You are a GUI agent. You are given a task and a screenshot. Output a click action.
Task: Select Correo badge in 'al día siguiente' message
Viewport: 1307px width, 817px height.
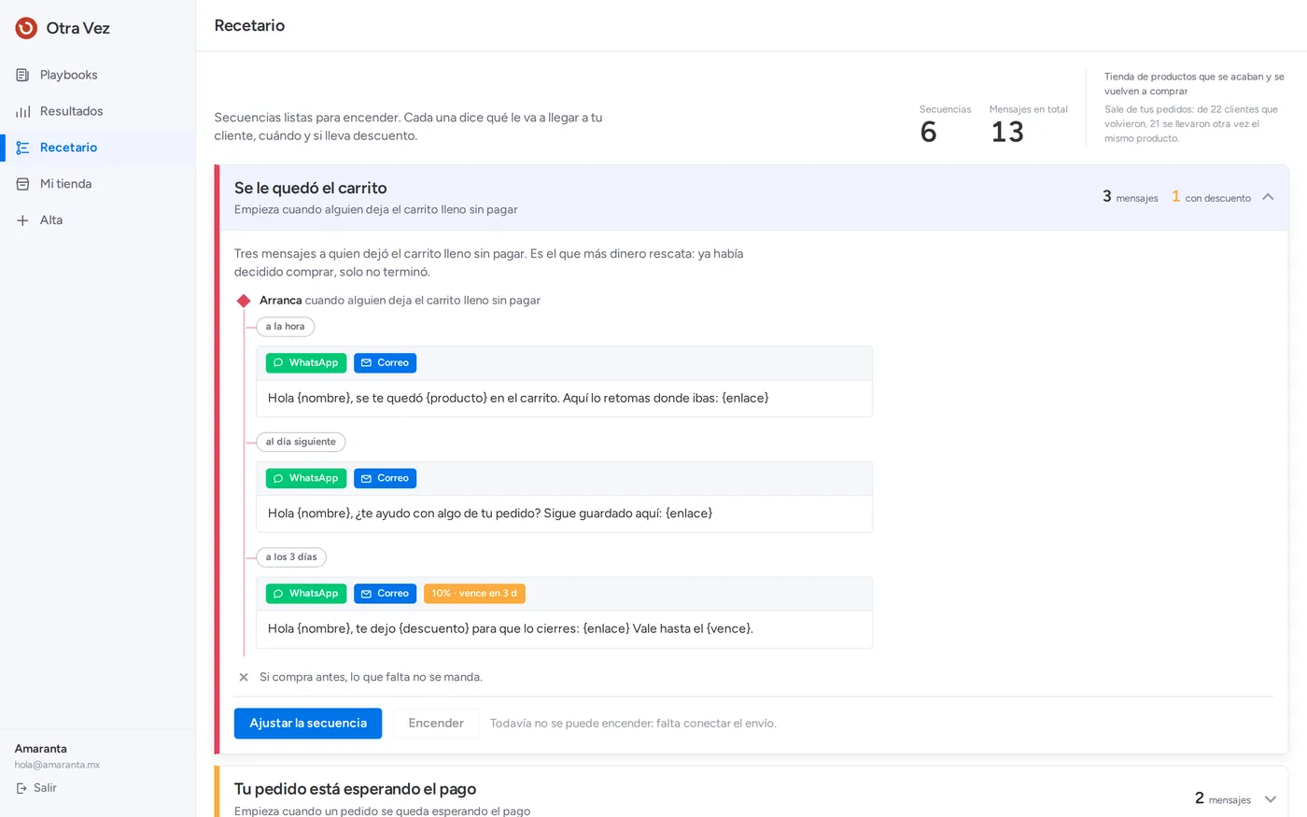coord(385,478)
